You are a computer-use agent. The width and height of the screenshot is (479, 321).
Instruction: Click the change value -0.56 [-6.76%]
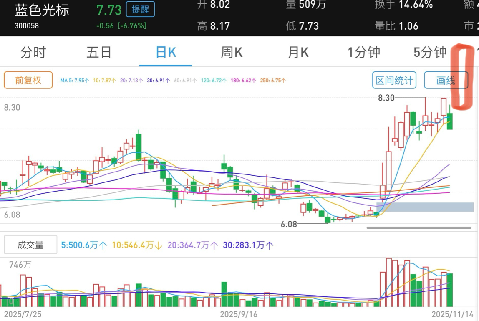coord(121,26)
